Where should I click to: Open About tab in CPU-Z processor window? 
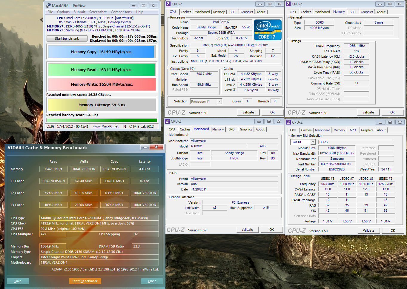pyautogui.click(x=261, y=12)
